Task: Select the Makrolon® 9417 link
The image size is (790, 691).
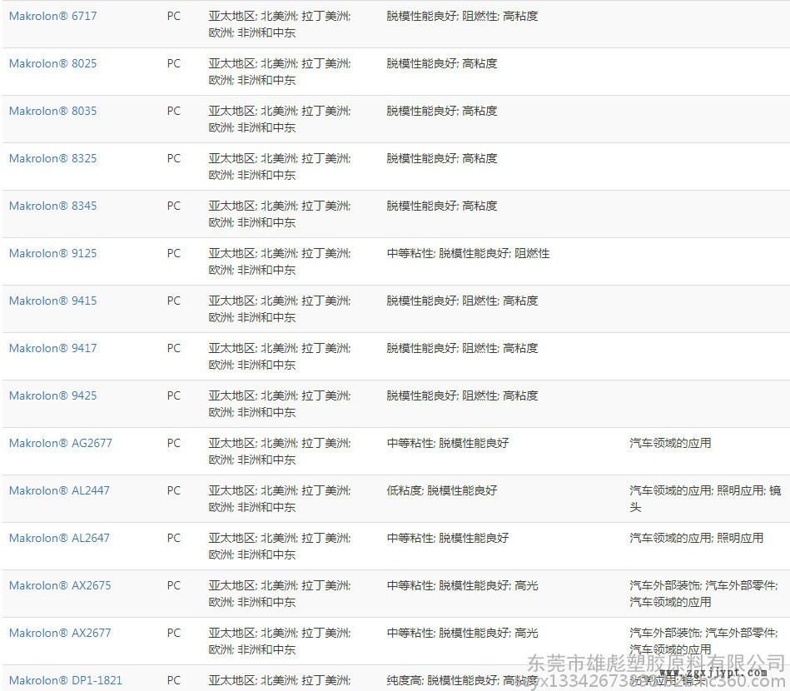Action: click(52, 348)
